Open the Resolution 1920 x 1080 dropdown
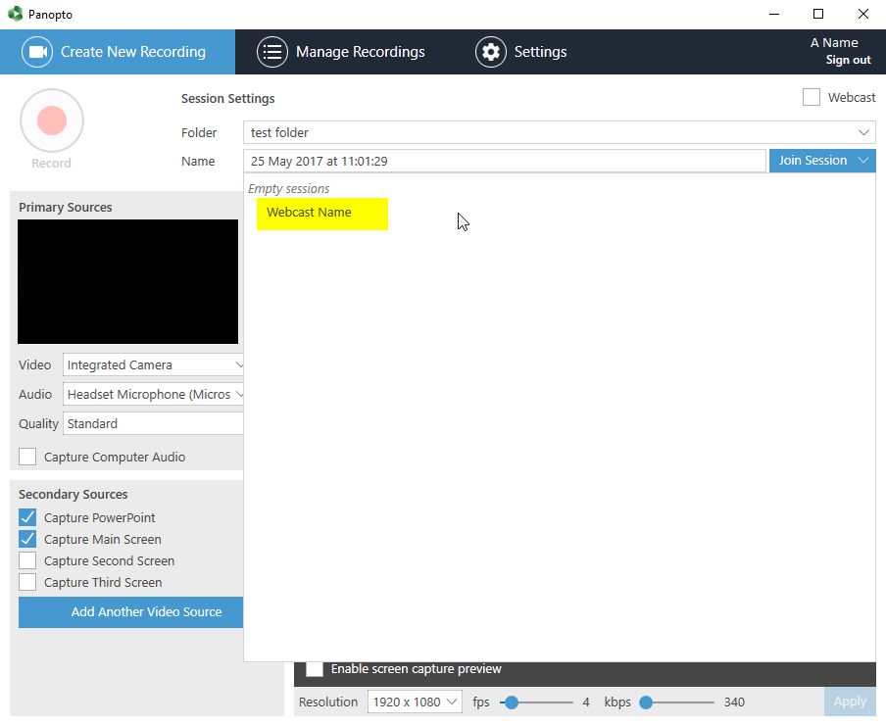 coord(415,702)
